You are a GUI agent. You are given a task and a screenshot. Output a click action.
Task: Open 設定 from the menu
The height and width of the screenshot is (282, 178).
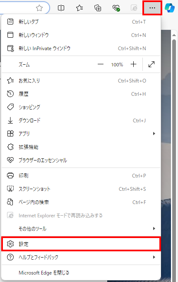[x=81, y=244]
